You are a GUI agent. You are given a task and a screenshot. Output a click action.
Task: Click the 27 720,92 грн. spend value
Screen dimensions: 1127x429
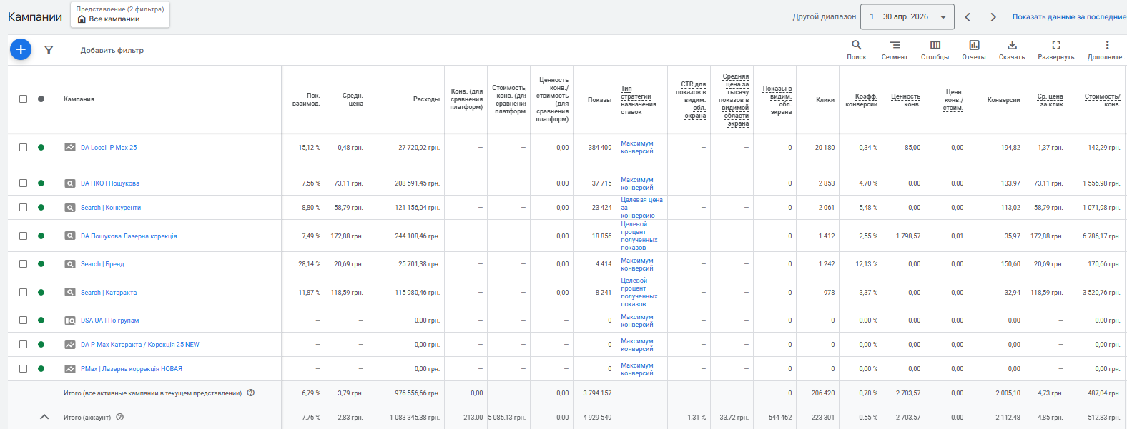pos(419,148)
